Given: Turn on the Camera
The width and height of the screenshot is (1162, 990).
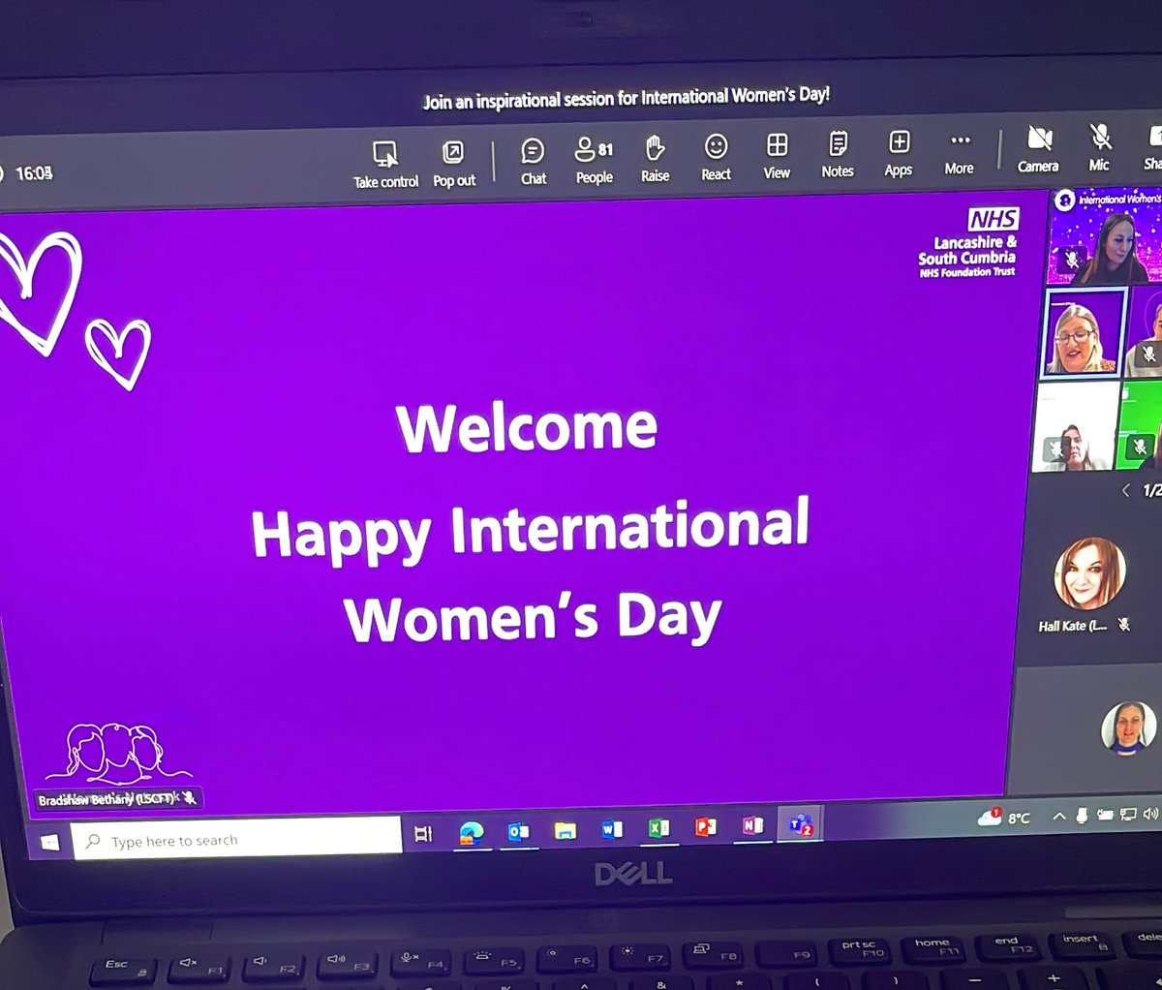Looking at the screenshot, I should [x=1038, y=149].
